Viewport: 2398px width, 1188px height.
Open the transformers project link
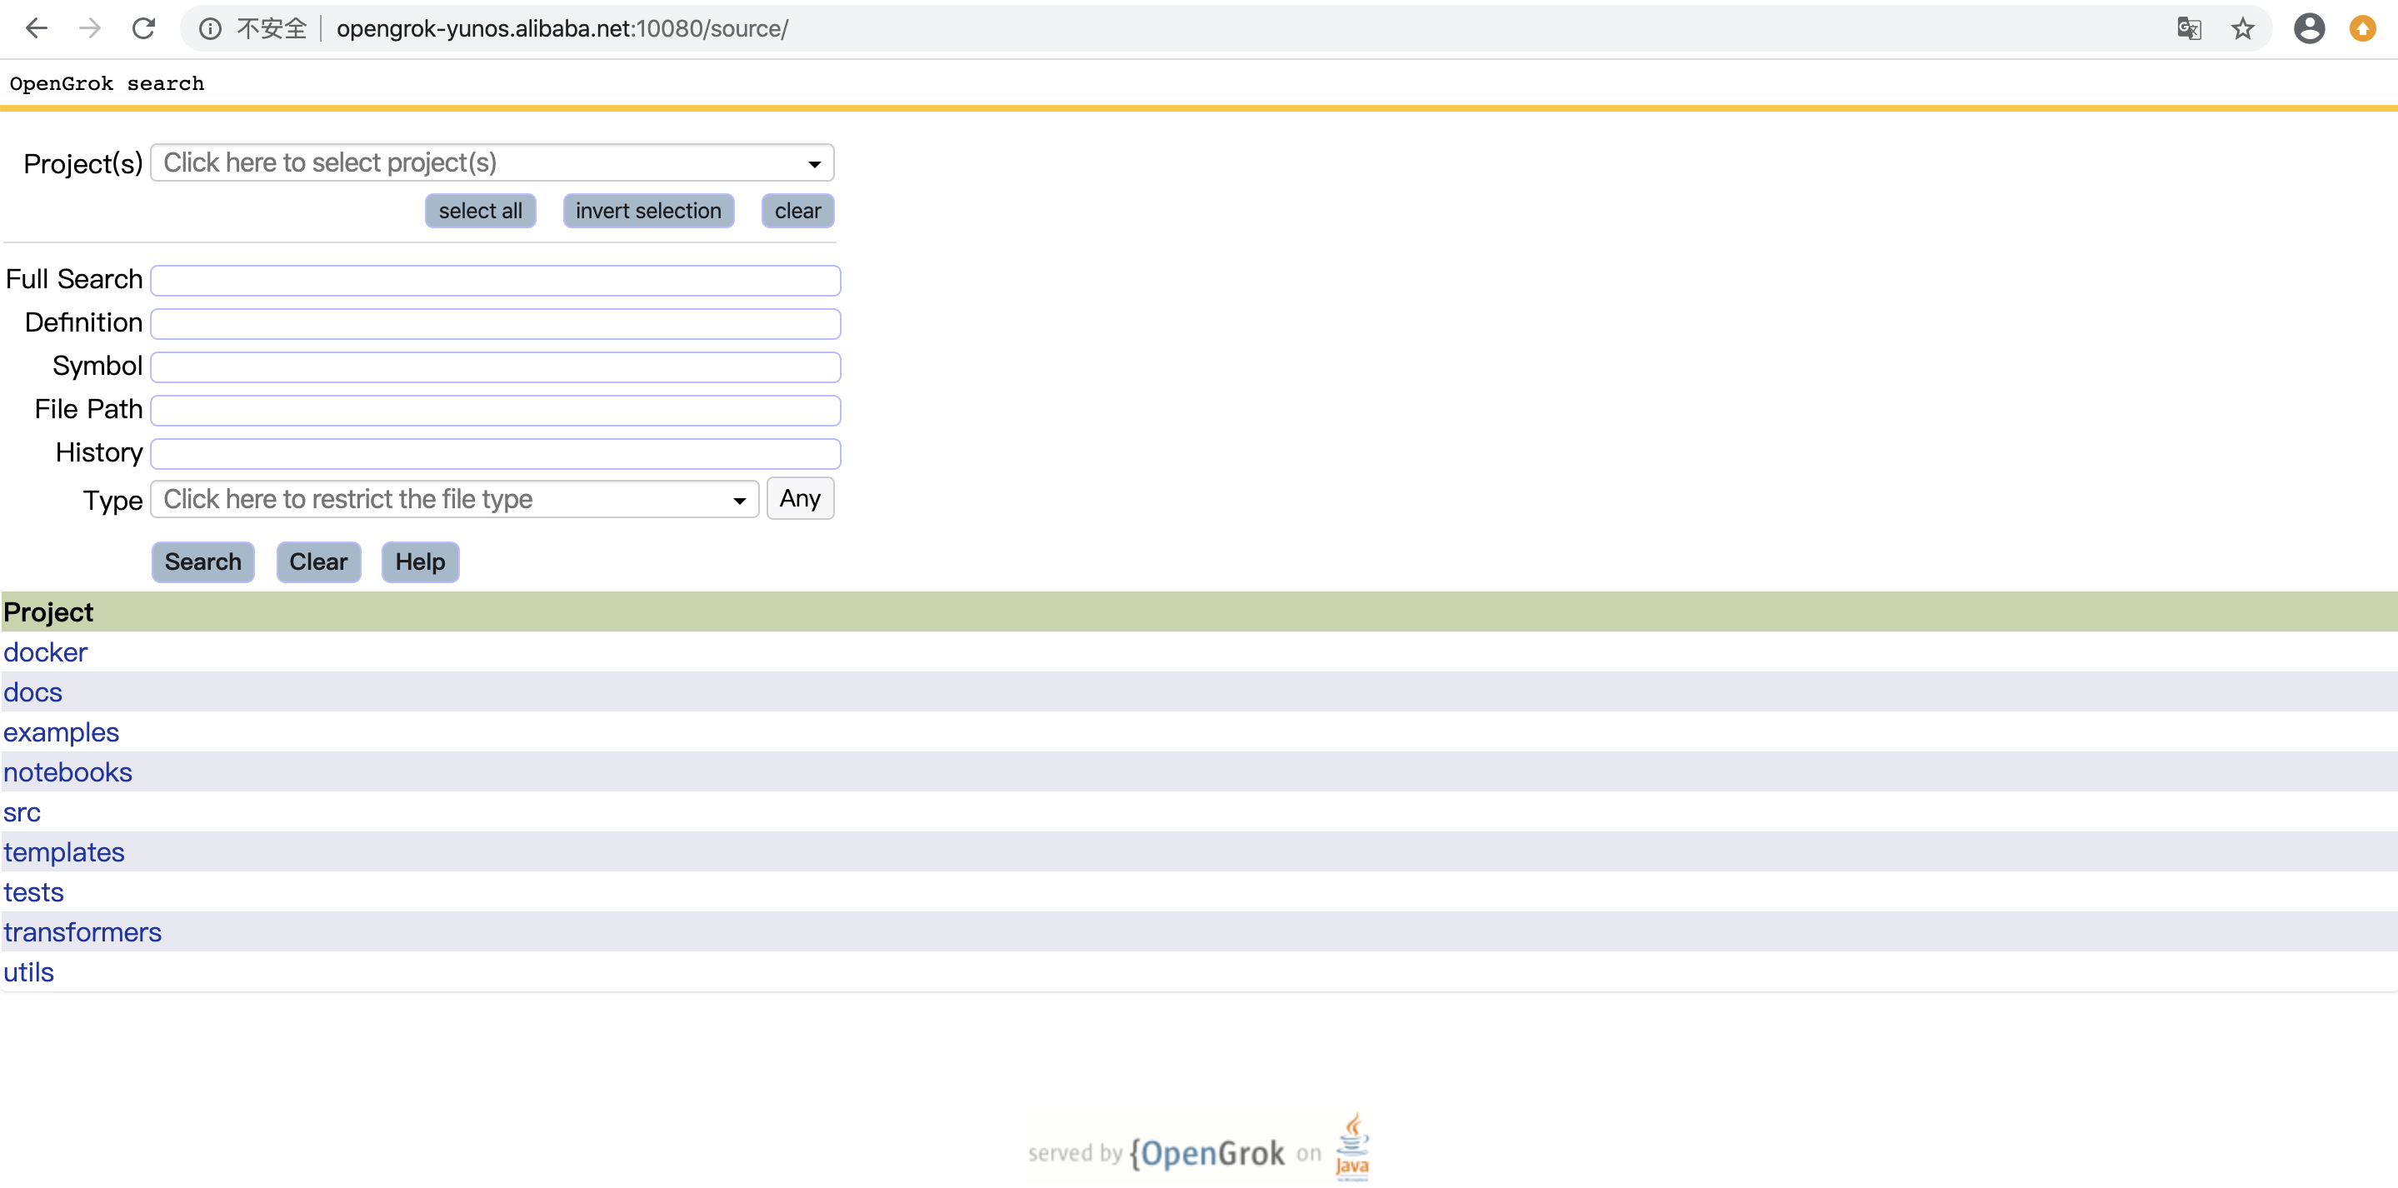pyautogui.click(x=82, y=932)
